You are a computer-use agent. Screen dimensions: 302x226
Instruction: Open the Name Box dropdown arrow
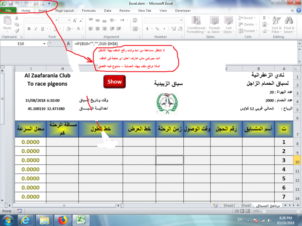pyautogui.click(x=44, y=44)
